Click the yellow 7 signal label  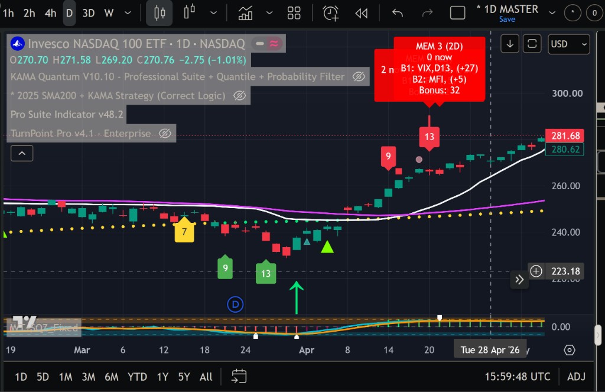coord(184,230)
